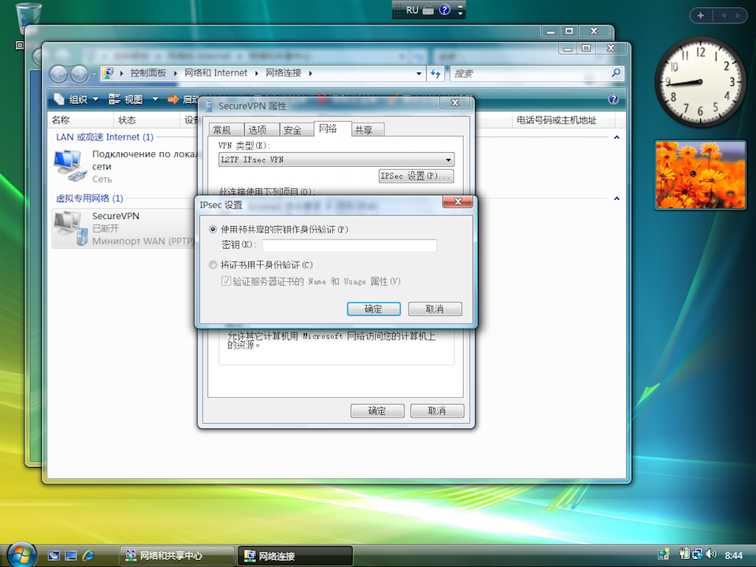Open the Recycle Bin desktop icon
The image size is (756, 567).
tap(28, 17)
